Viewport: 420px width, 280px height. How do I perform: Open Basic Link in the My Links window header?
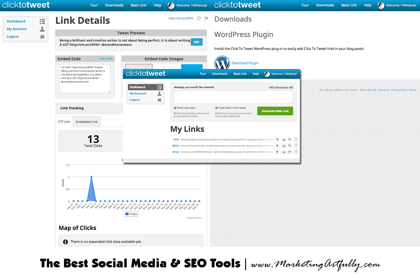(240, 74)
